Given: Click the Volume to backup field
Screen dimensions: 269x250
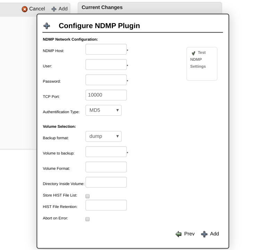Looking at the screenshot, I should pos(106,152).
